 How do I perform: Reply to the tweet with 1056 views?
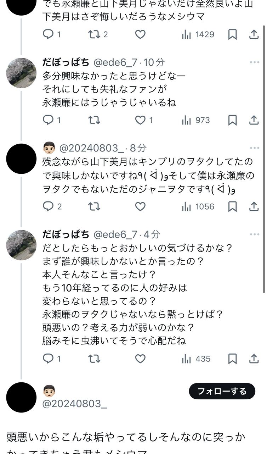point(48,206)
